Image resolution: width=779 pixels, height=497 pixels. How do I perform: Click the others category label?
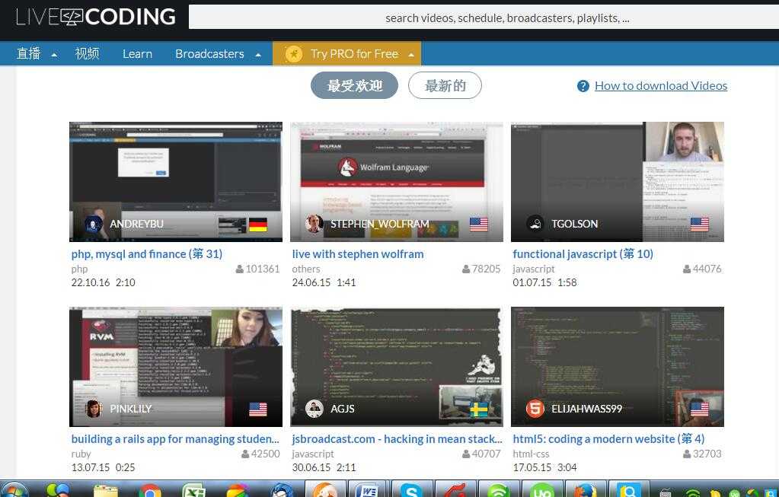(x=306, y=269)
